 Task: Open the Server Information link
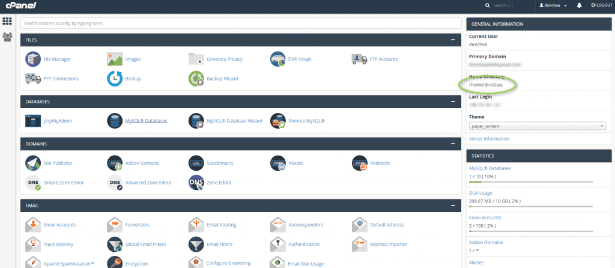[488, 139]
